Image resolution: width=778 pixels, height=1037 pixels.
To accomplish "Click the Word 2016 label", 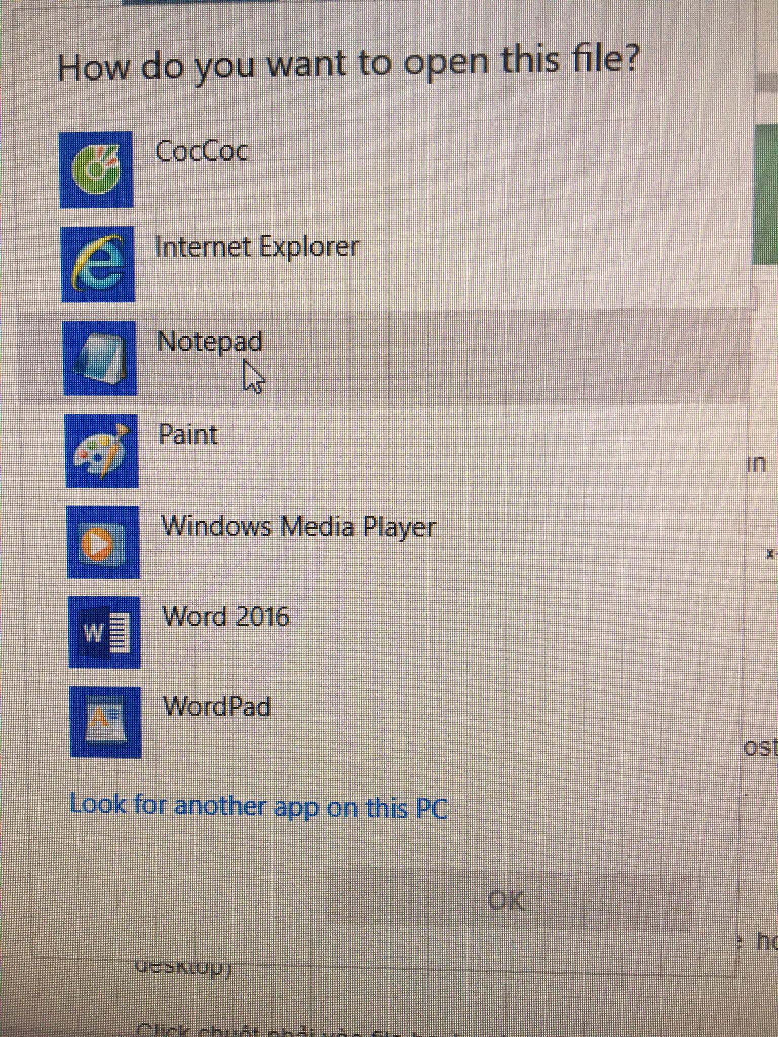I will click(225, 616).
